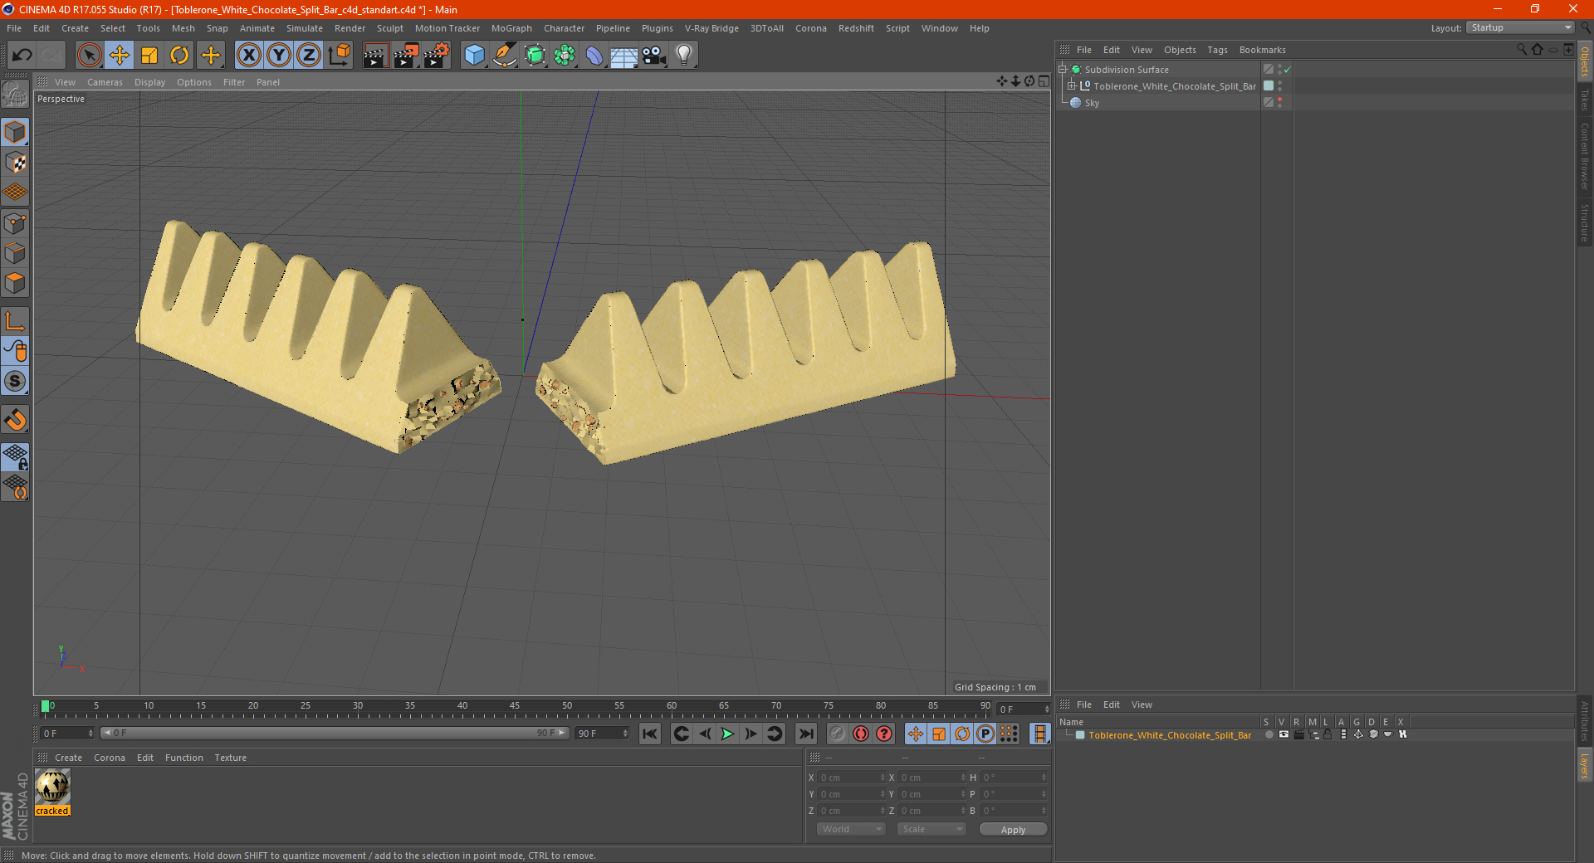Select the Live Selection tool
This screenshot has width=1594, height=863.
point(89,56)
